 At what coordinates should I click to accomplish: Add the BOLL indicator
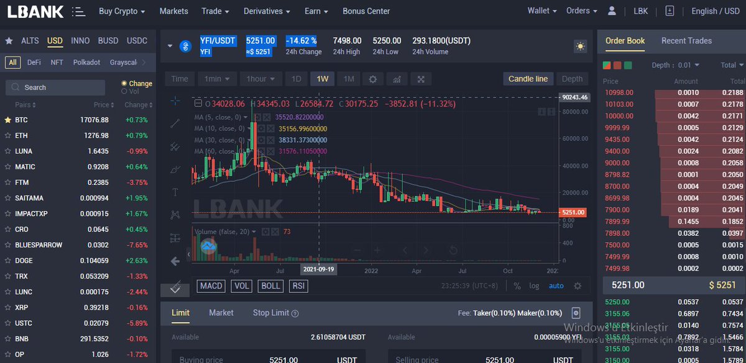tap(270, 286)
